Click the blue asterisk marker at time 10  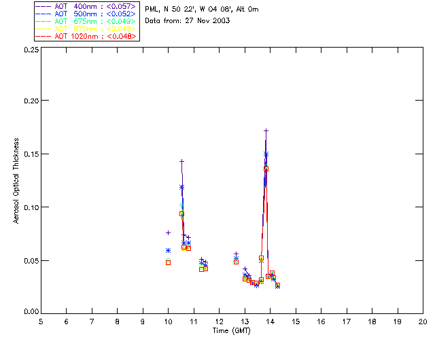pyautogui.click(x=168, y=251)
